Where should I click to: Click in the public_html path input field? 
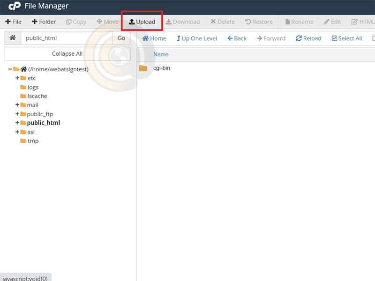[x=67, y=38]
